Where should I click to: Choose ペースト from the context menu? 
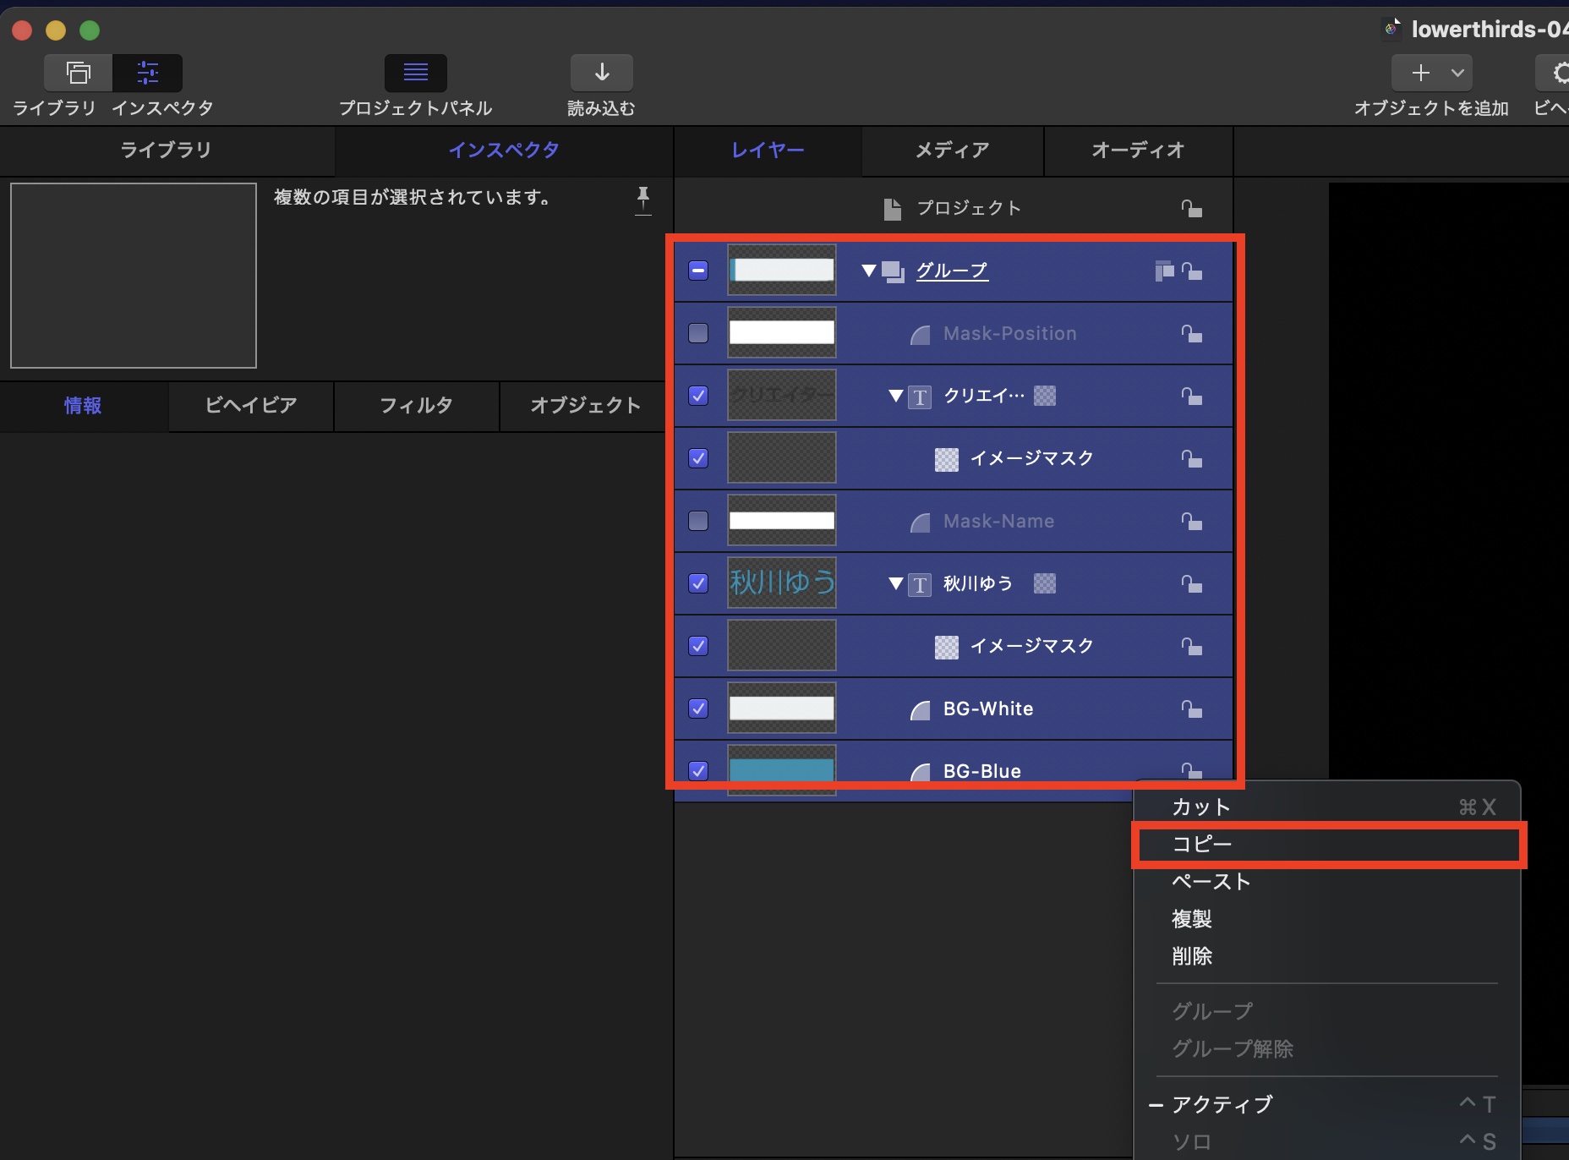click(1326, 881)
